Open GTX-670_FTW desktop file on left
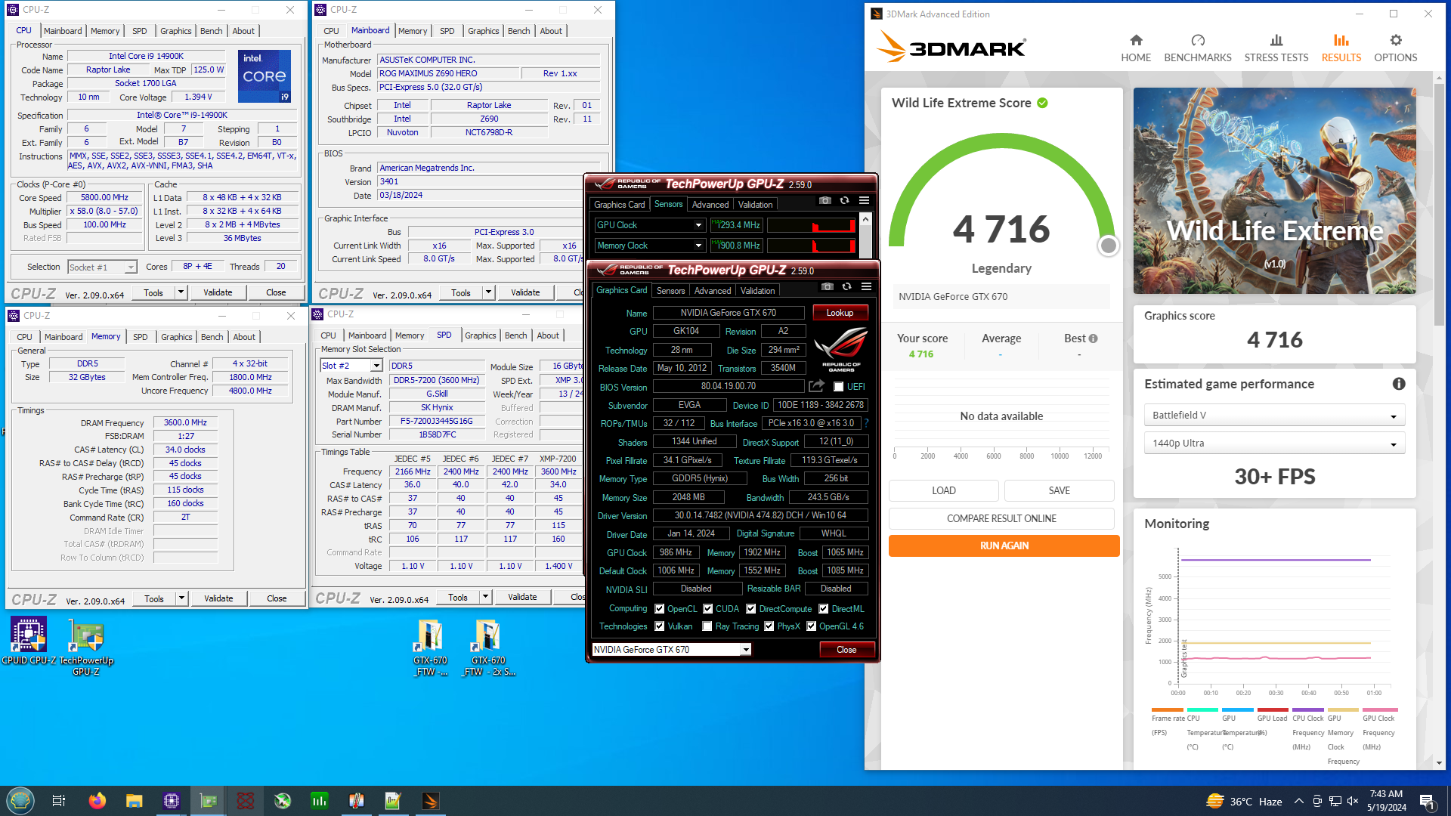 pyautogui.click(x=430, y=648)
